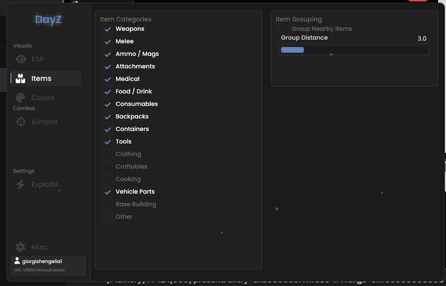Viewport: 446px width, 286px height.
Task: Click the user profile avatar icon
Action: (x=17, y=261)
